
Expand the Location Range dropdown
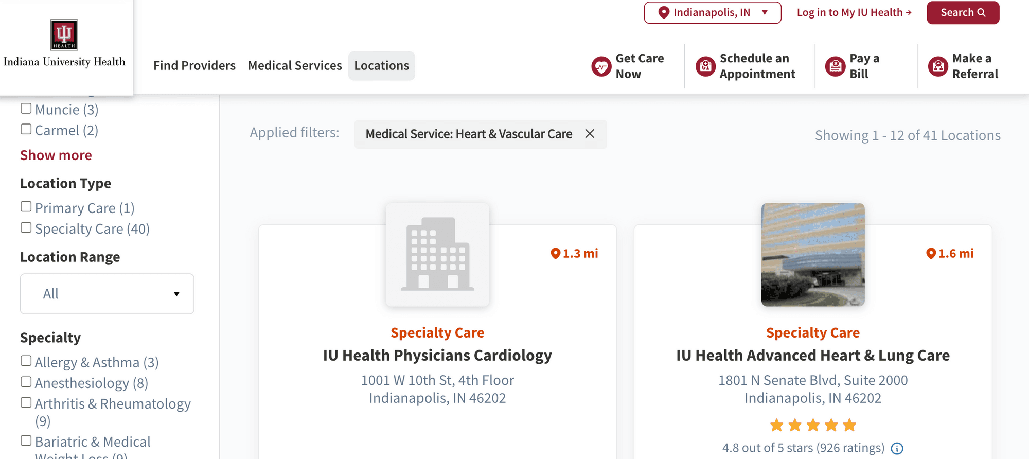click(107, 294)
